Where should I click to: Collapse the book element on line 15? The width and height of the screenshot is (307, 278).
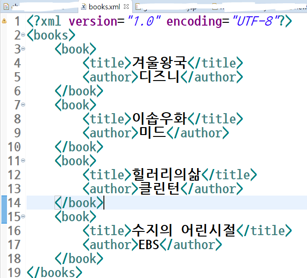click(x=23, y=217)
